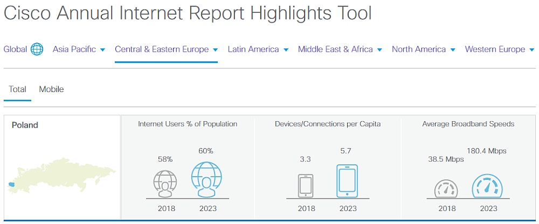
Task: Select the Total tab
Action: coord(18,89)
